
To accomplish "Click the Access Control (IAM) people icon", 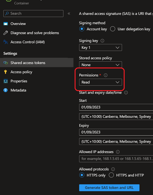I will pos(6,42).
